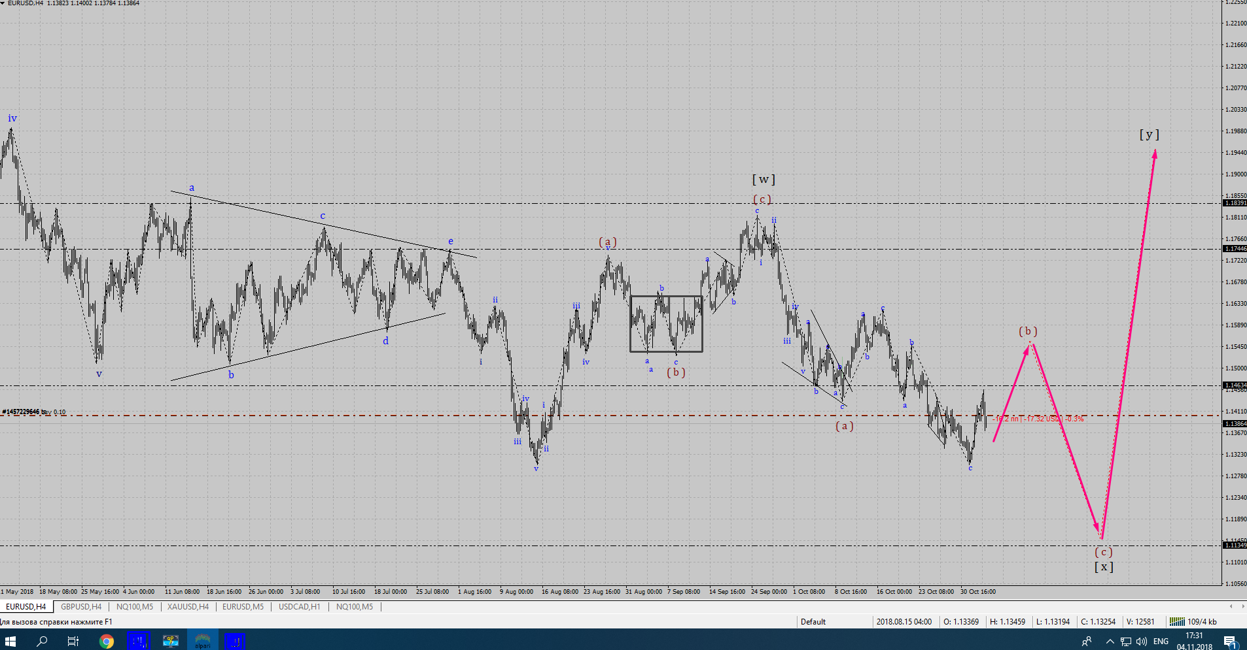This screenshot has height=650, width=1247.
Task: Switch to the GBPUSD,H4 chart tab
Action: (x=81, y=607)
